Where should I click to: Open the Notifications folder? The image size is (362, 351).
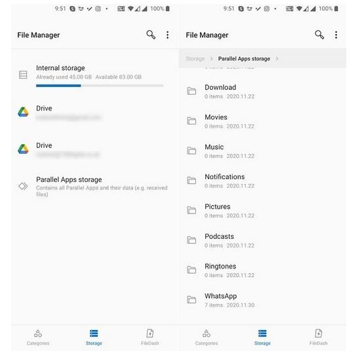click(x=262, y=181)
